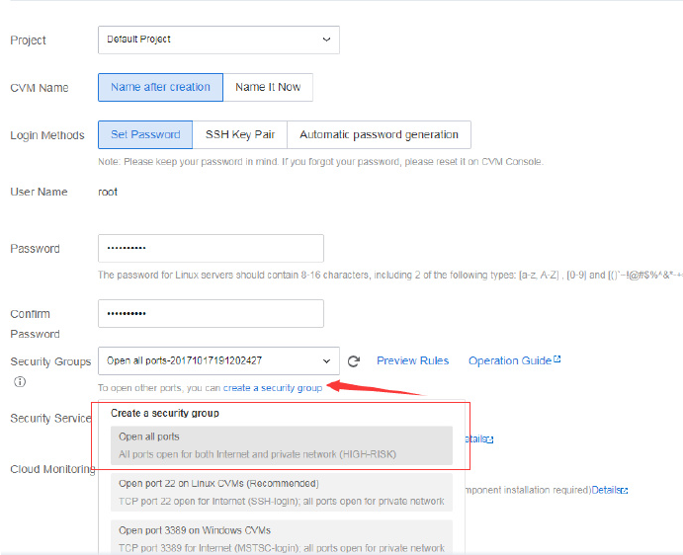
Task: Open the Project dropdown
Action: (x=218, y=40)
